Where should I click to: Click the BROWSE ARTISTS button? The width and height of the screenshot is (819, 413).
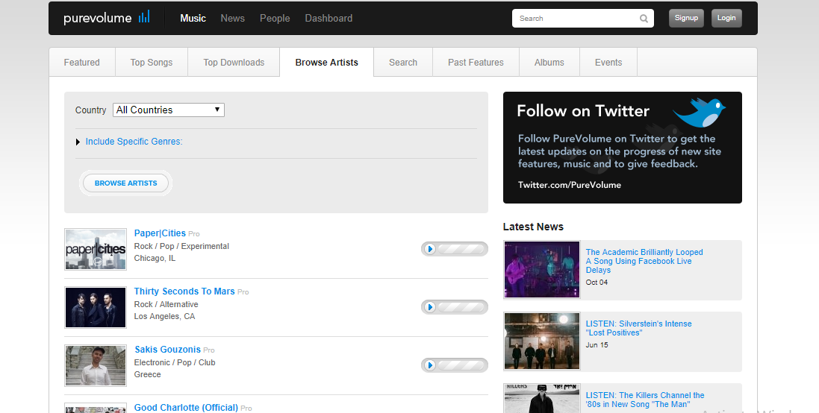[x=126, y=183]
